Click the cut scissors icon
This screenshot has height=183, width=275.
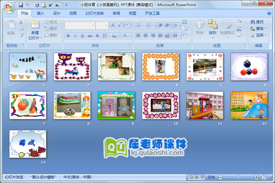tap(21, 22)
